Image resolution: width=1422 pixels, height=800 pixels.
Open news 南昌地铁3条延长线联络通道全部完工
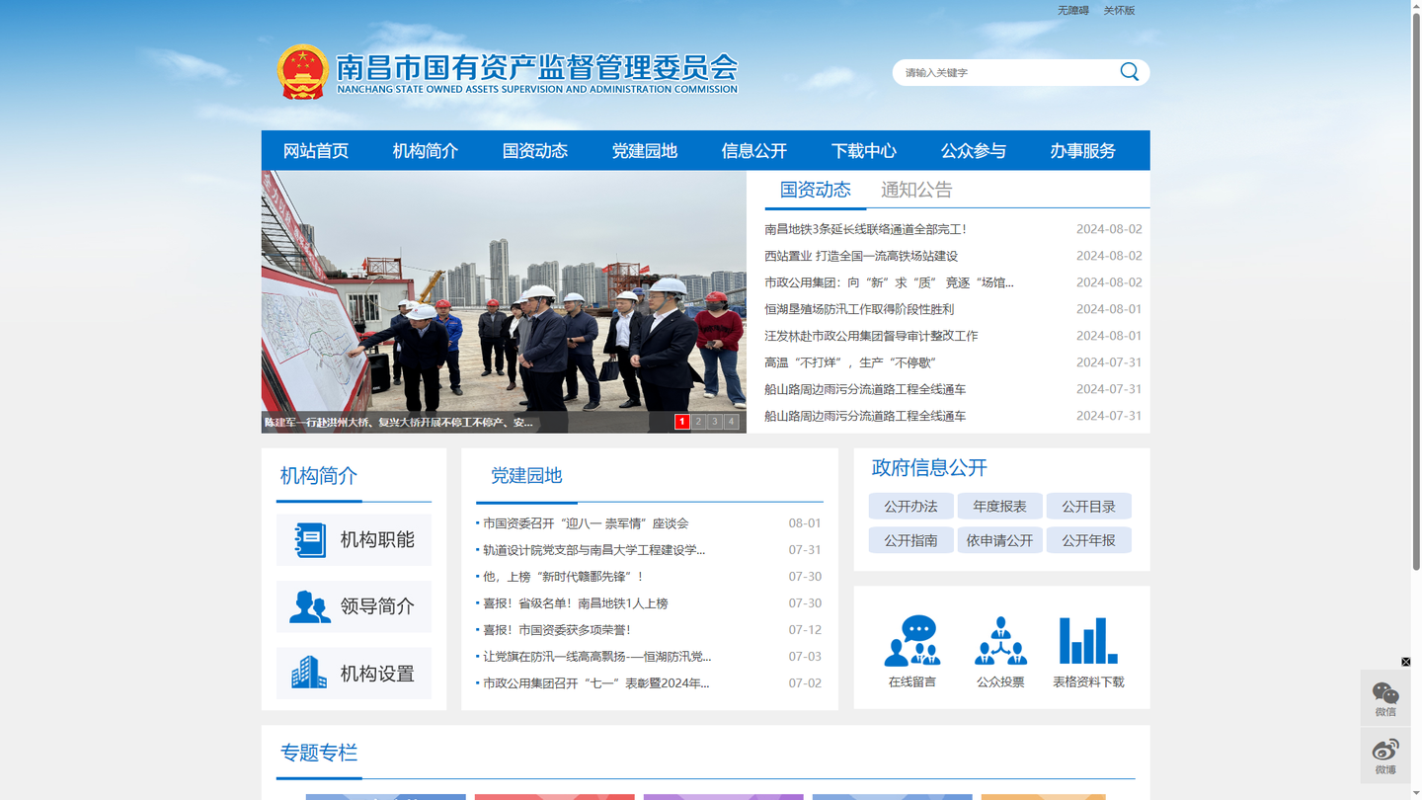pos(866,229)
